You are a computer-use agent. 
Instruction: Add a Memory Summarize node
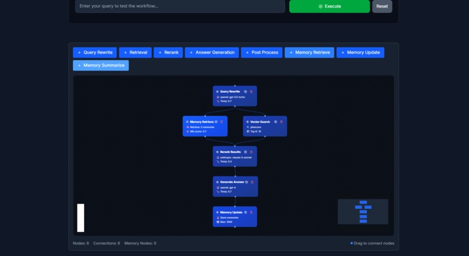coord(101,65)
